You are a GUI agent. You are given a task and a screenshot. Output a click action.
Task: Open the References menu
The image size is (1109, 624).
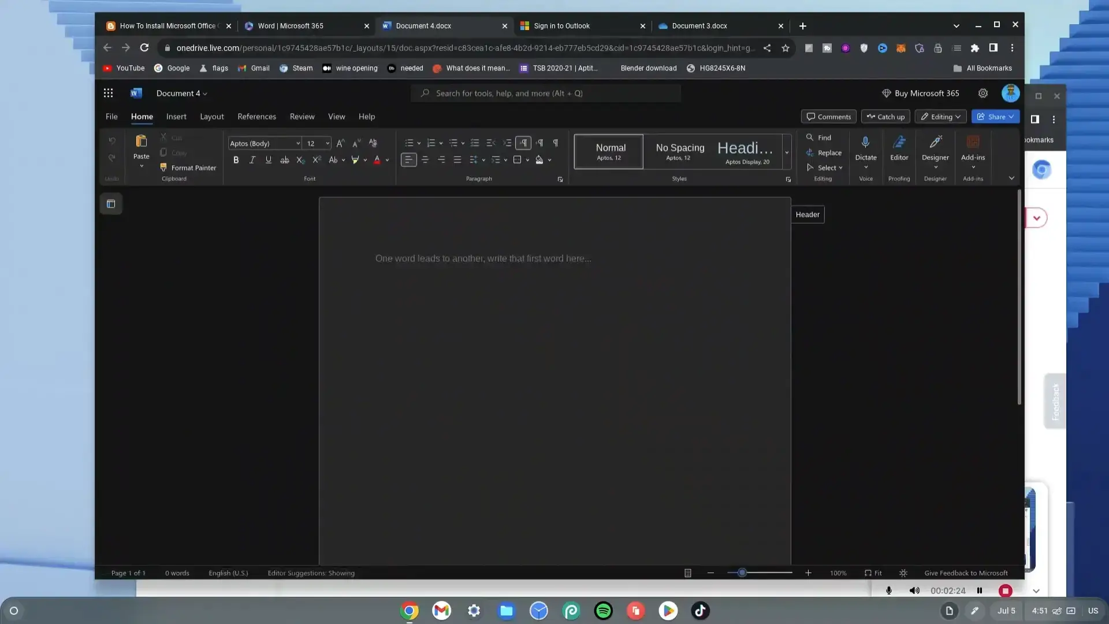point(257,116)
